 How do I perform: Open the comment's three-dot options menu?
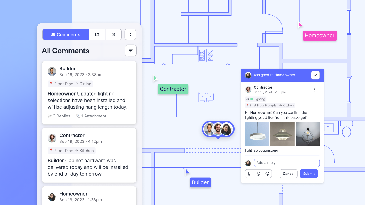pos(315,90)
